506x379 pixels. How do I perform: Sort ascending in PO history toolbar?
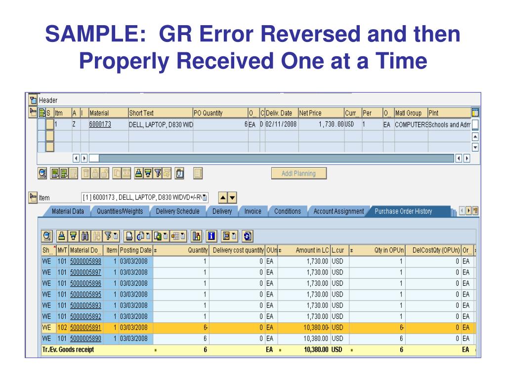pyautogui.click(x=62, y=236)
